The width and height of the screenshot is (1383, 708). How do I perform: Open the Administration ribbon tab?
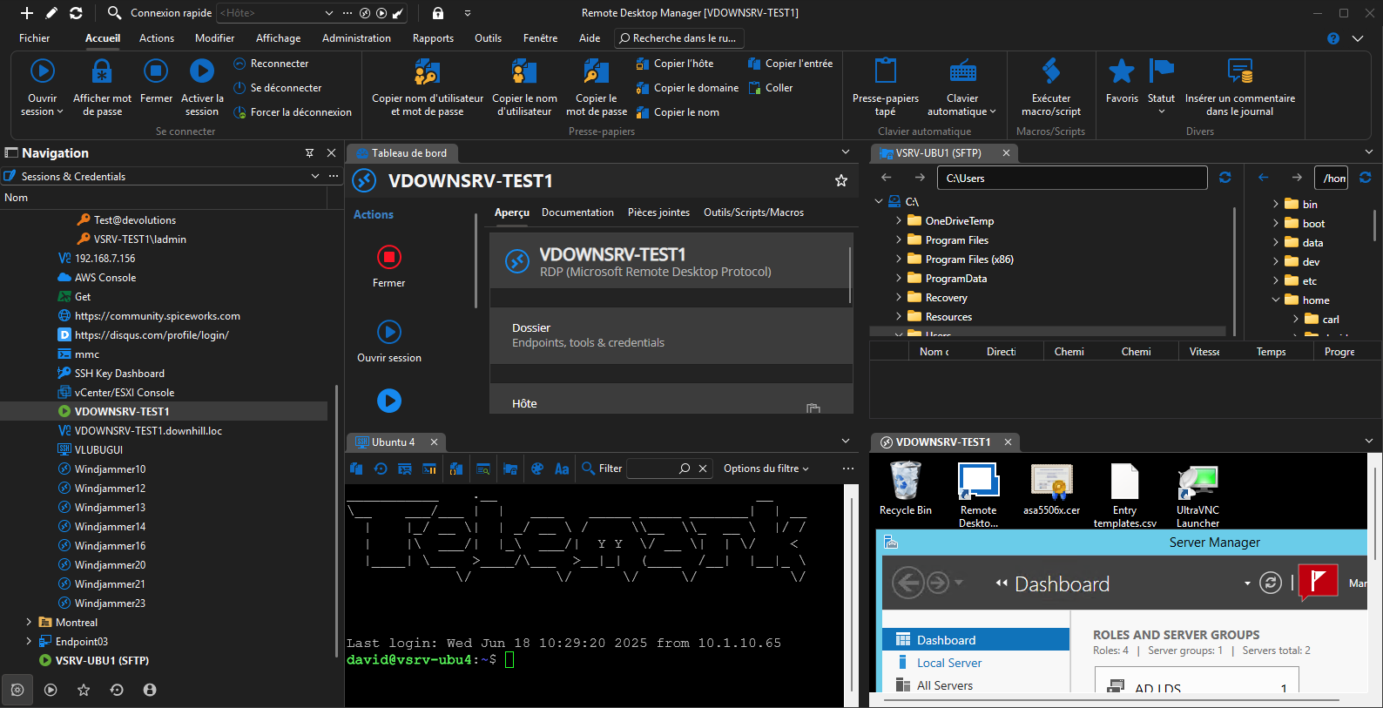356,38
